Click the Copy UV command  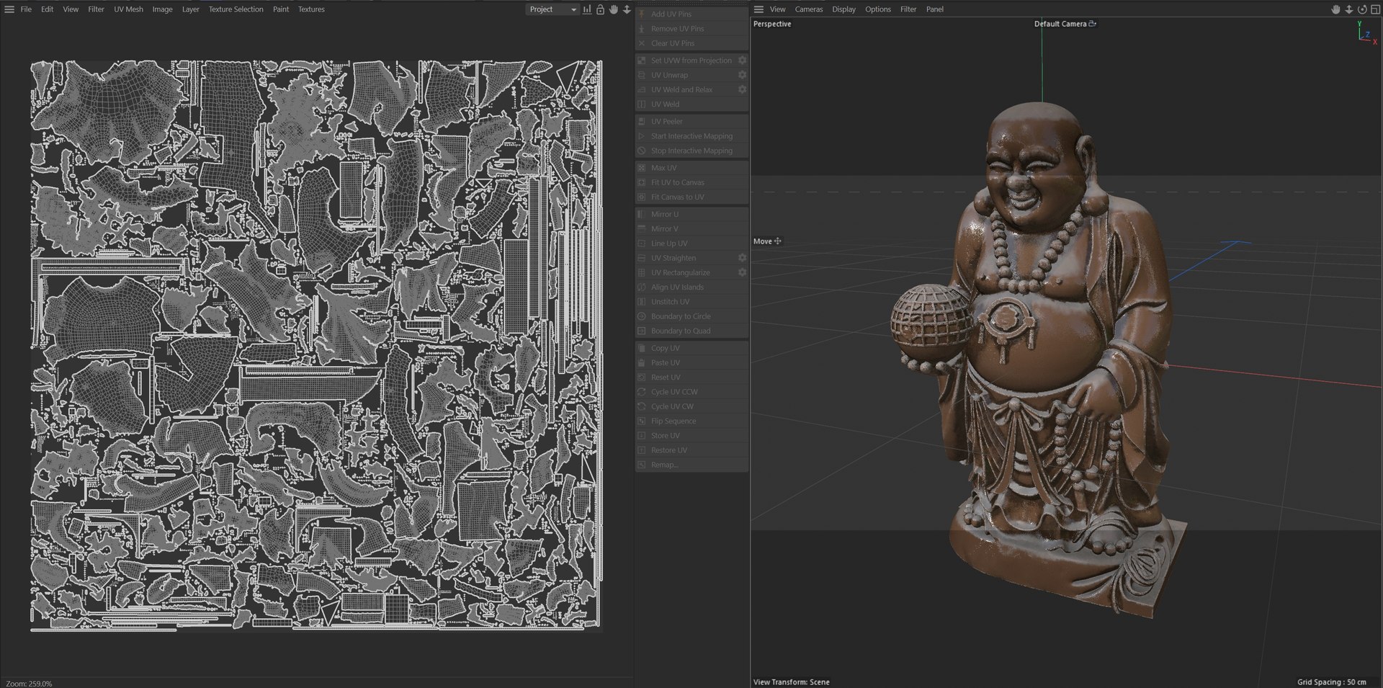point(691,348)
